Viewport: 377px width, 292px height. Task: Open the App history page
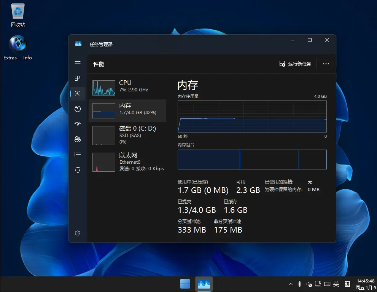78,109
